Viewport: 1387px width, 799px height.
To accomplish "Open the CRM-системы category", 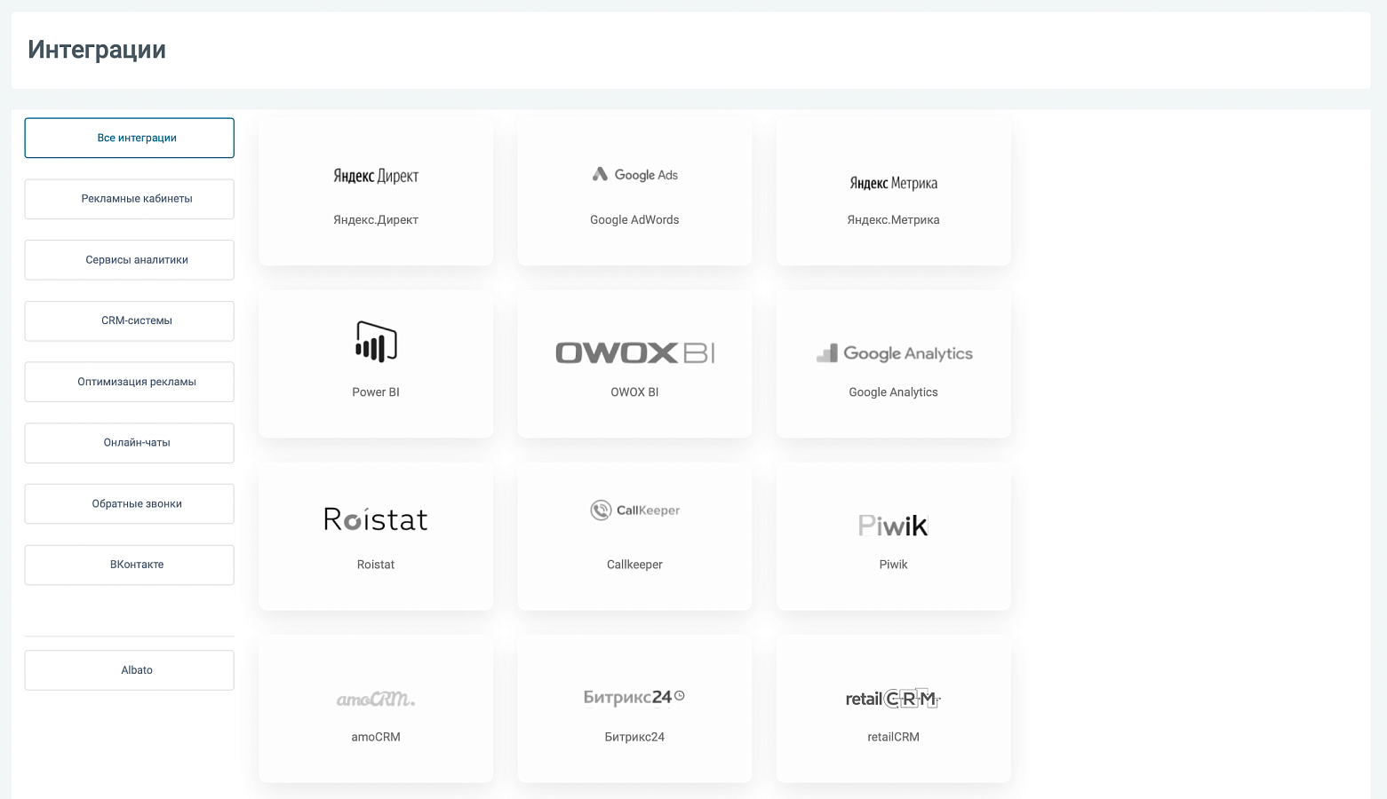I will 130,320.
